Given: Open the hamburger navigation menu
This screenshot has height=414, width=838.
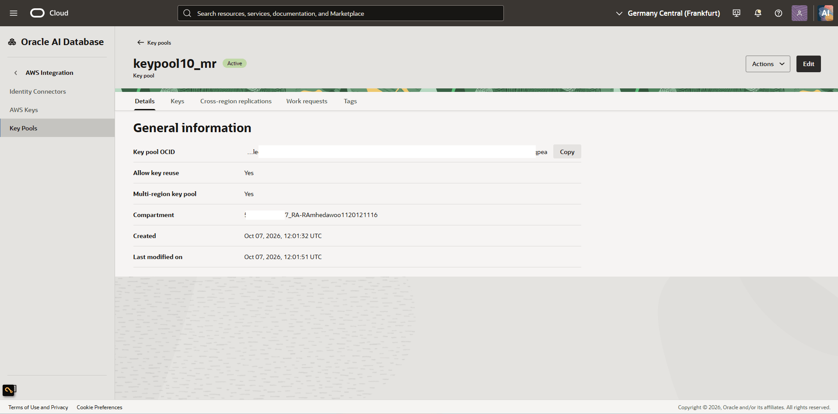Looking at the screenshot, I should [x=14, y=13].
